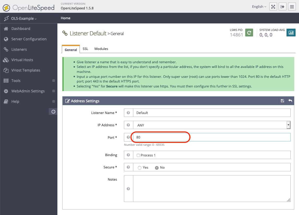Open VHost Templates in sidebar
The image size is (299, 215).
[26, 70]
